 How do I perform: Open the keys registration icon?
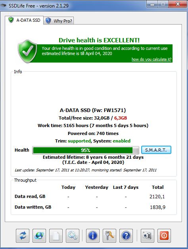(109, 236)
